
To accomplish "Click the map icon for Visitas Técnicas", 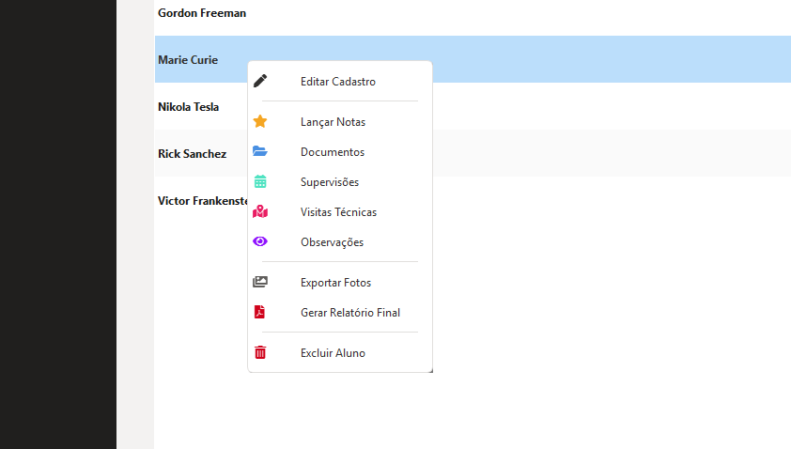I will [260, 211].
